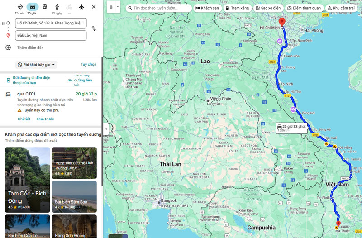Filter map by 'Trạm xăng' gas stations
The width and height of the screenshot is (362, 238).
pos(236,8)
